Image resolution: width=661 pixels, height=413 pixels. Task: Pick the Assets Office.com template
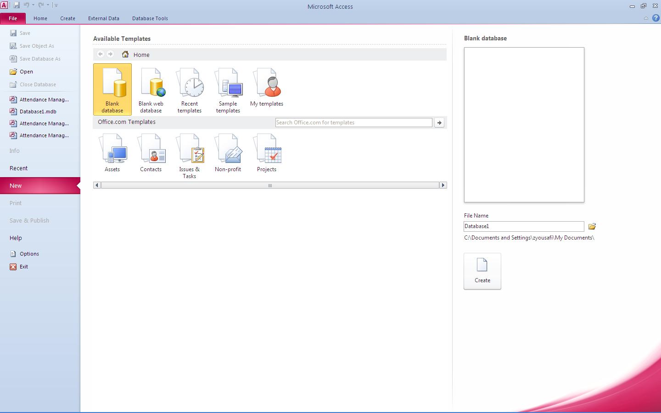(112, 153)
